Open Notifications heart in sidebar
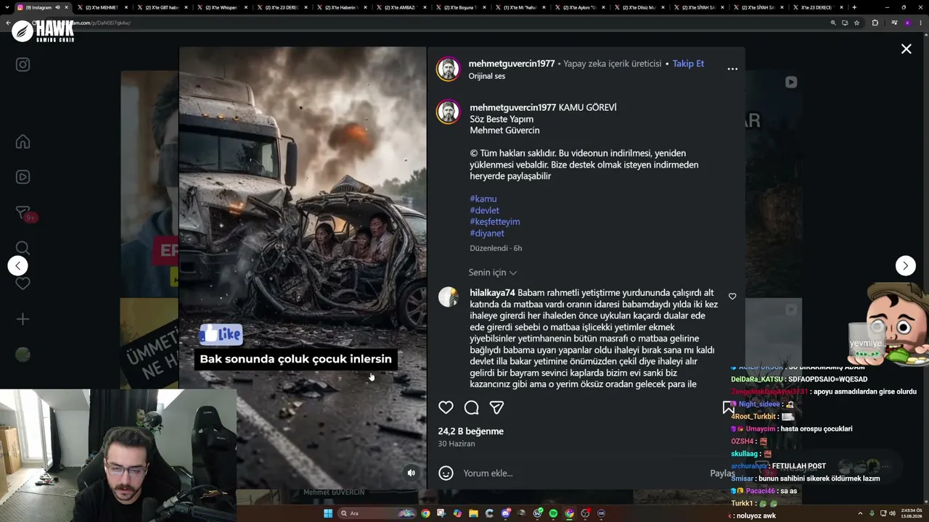Viewport: 929px width, 522px height. pos(22,283)
